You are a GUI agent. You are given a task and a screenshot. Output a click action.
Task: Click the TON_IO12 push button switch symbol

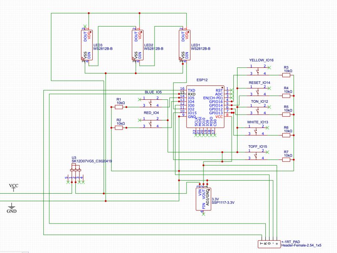pos(258,110)
